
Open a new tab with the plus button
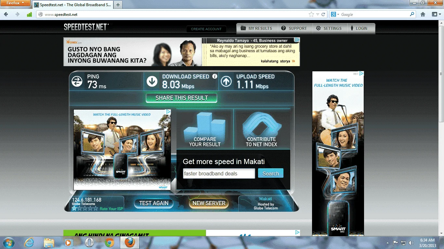(118, 5)
